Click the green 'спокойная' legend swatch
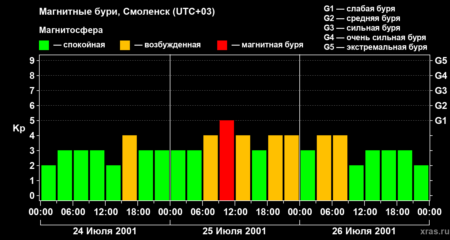Screen dimensions: 450x240 click(x=44, y=45)
